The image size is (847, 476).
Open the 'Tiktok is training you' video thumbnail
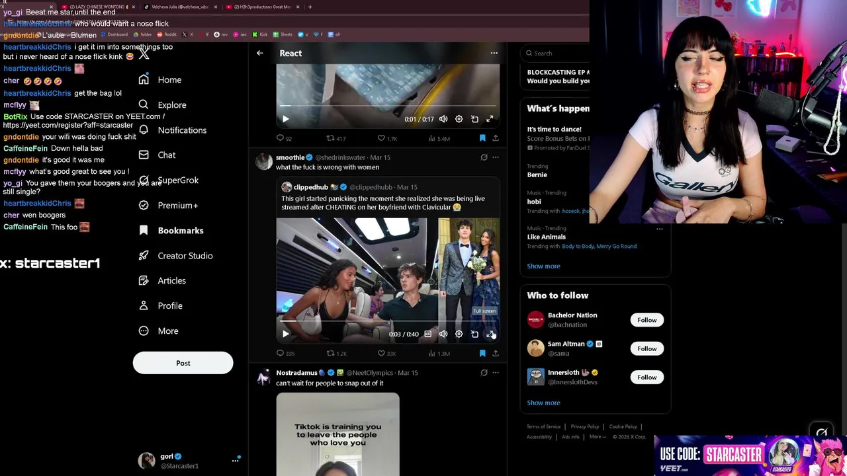tap(337, 434)
